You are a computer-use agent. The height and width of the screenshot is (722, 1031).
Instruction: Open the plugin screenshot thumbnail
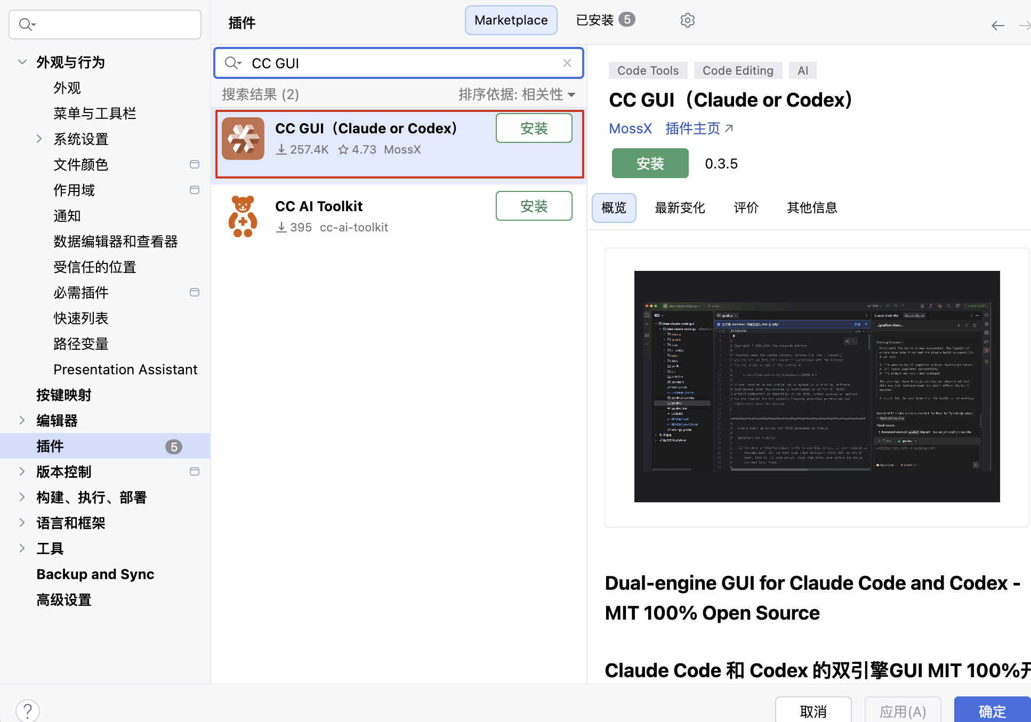817,387
